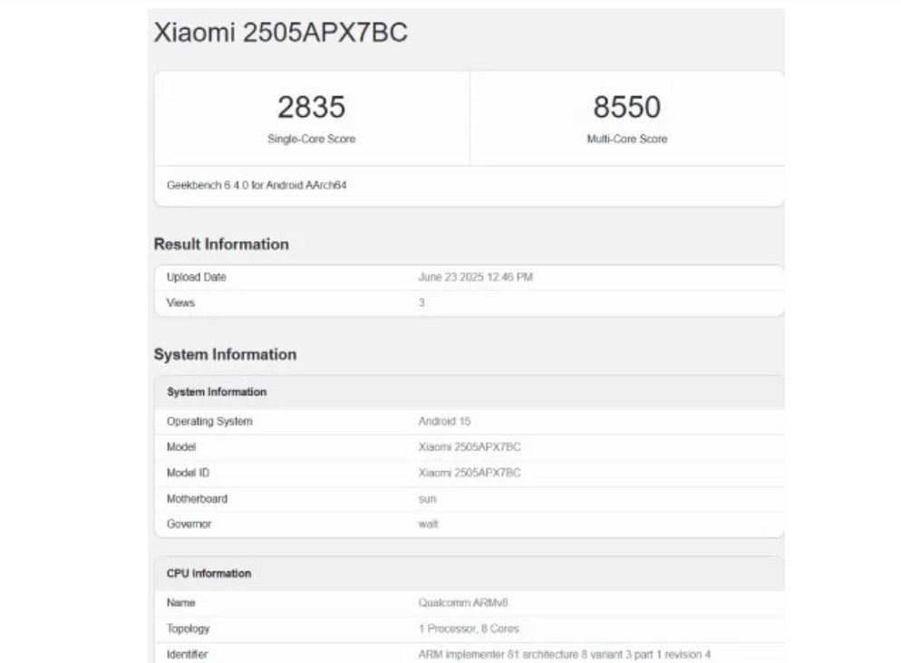Click the Identifier row label
Image resolution: width=901 pixels, height=663 pixels.
pos(188,654)
